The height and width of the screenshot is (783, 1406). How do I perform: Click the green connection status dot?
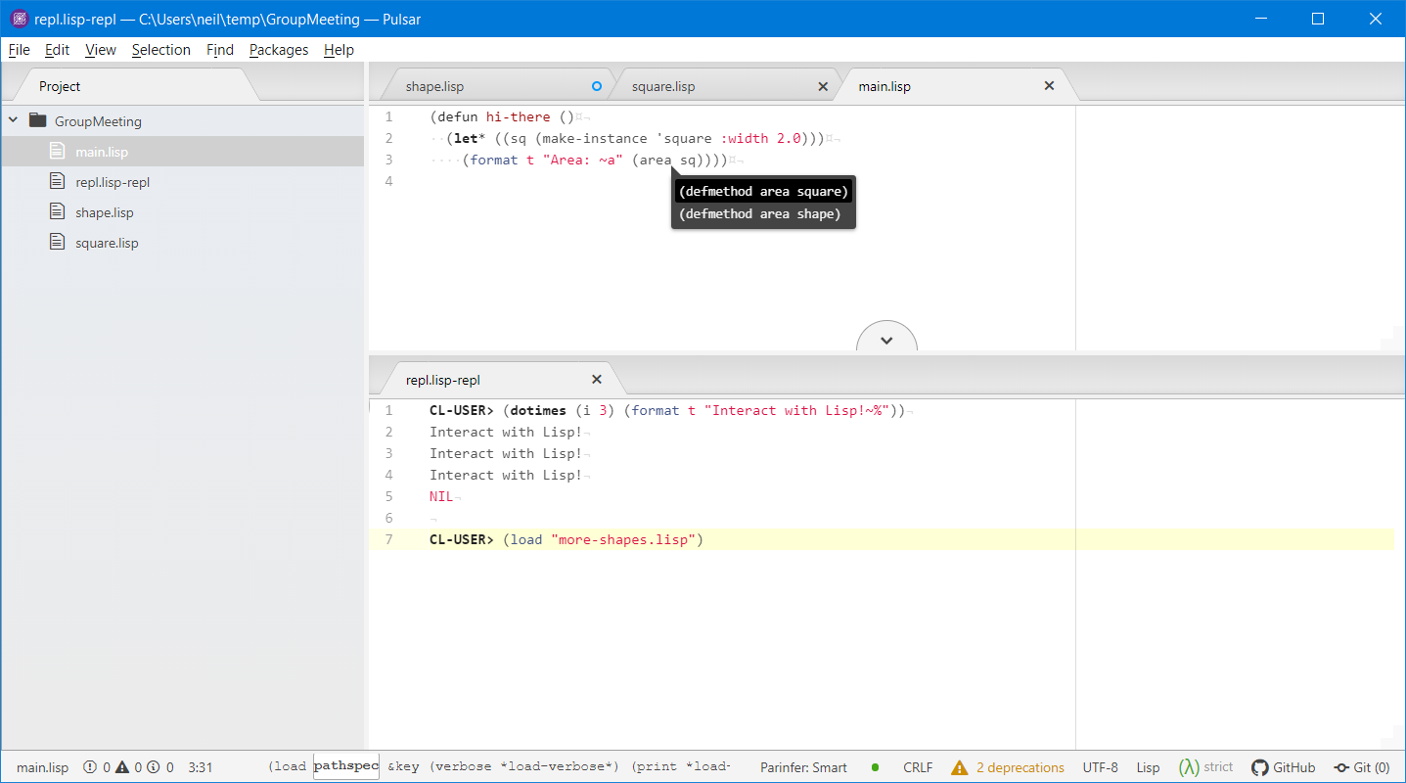(875, 767)
